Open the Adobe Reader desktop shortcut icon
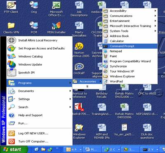Image resolution: width=165 pixels, height=153 pixels. click(x=79, y=109)
